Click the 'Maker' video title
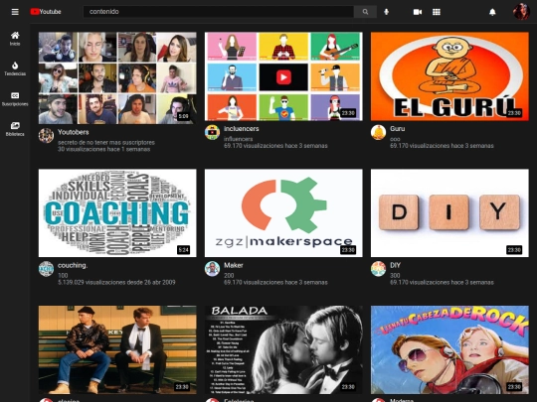 pos(234,265)
